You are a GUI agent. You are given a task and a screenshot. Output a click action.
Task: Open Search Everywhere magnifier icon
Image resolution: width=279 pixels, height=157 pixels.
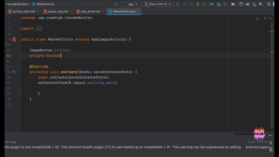click(x=269, y=4)
